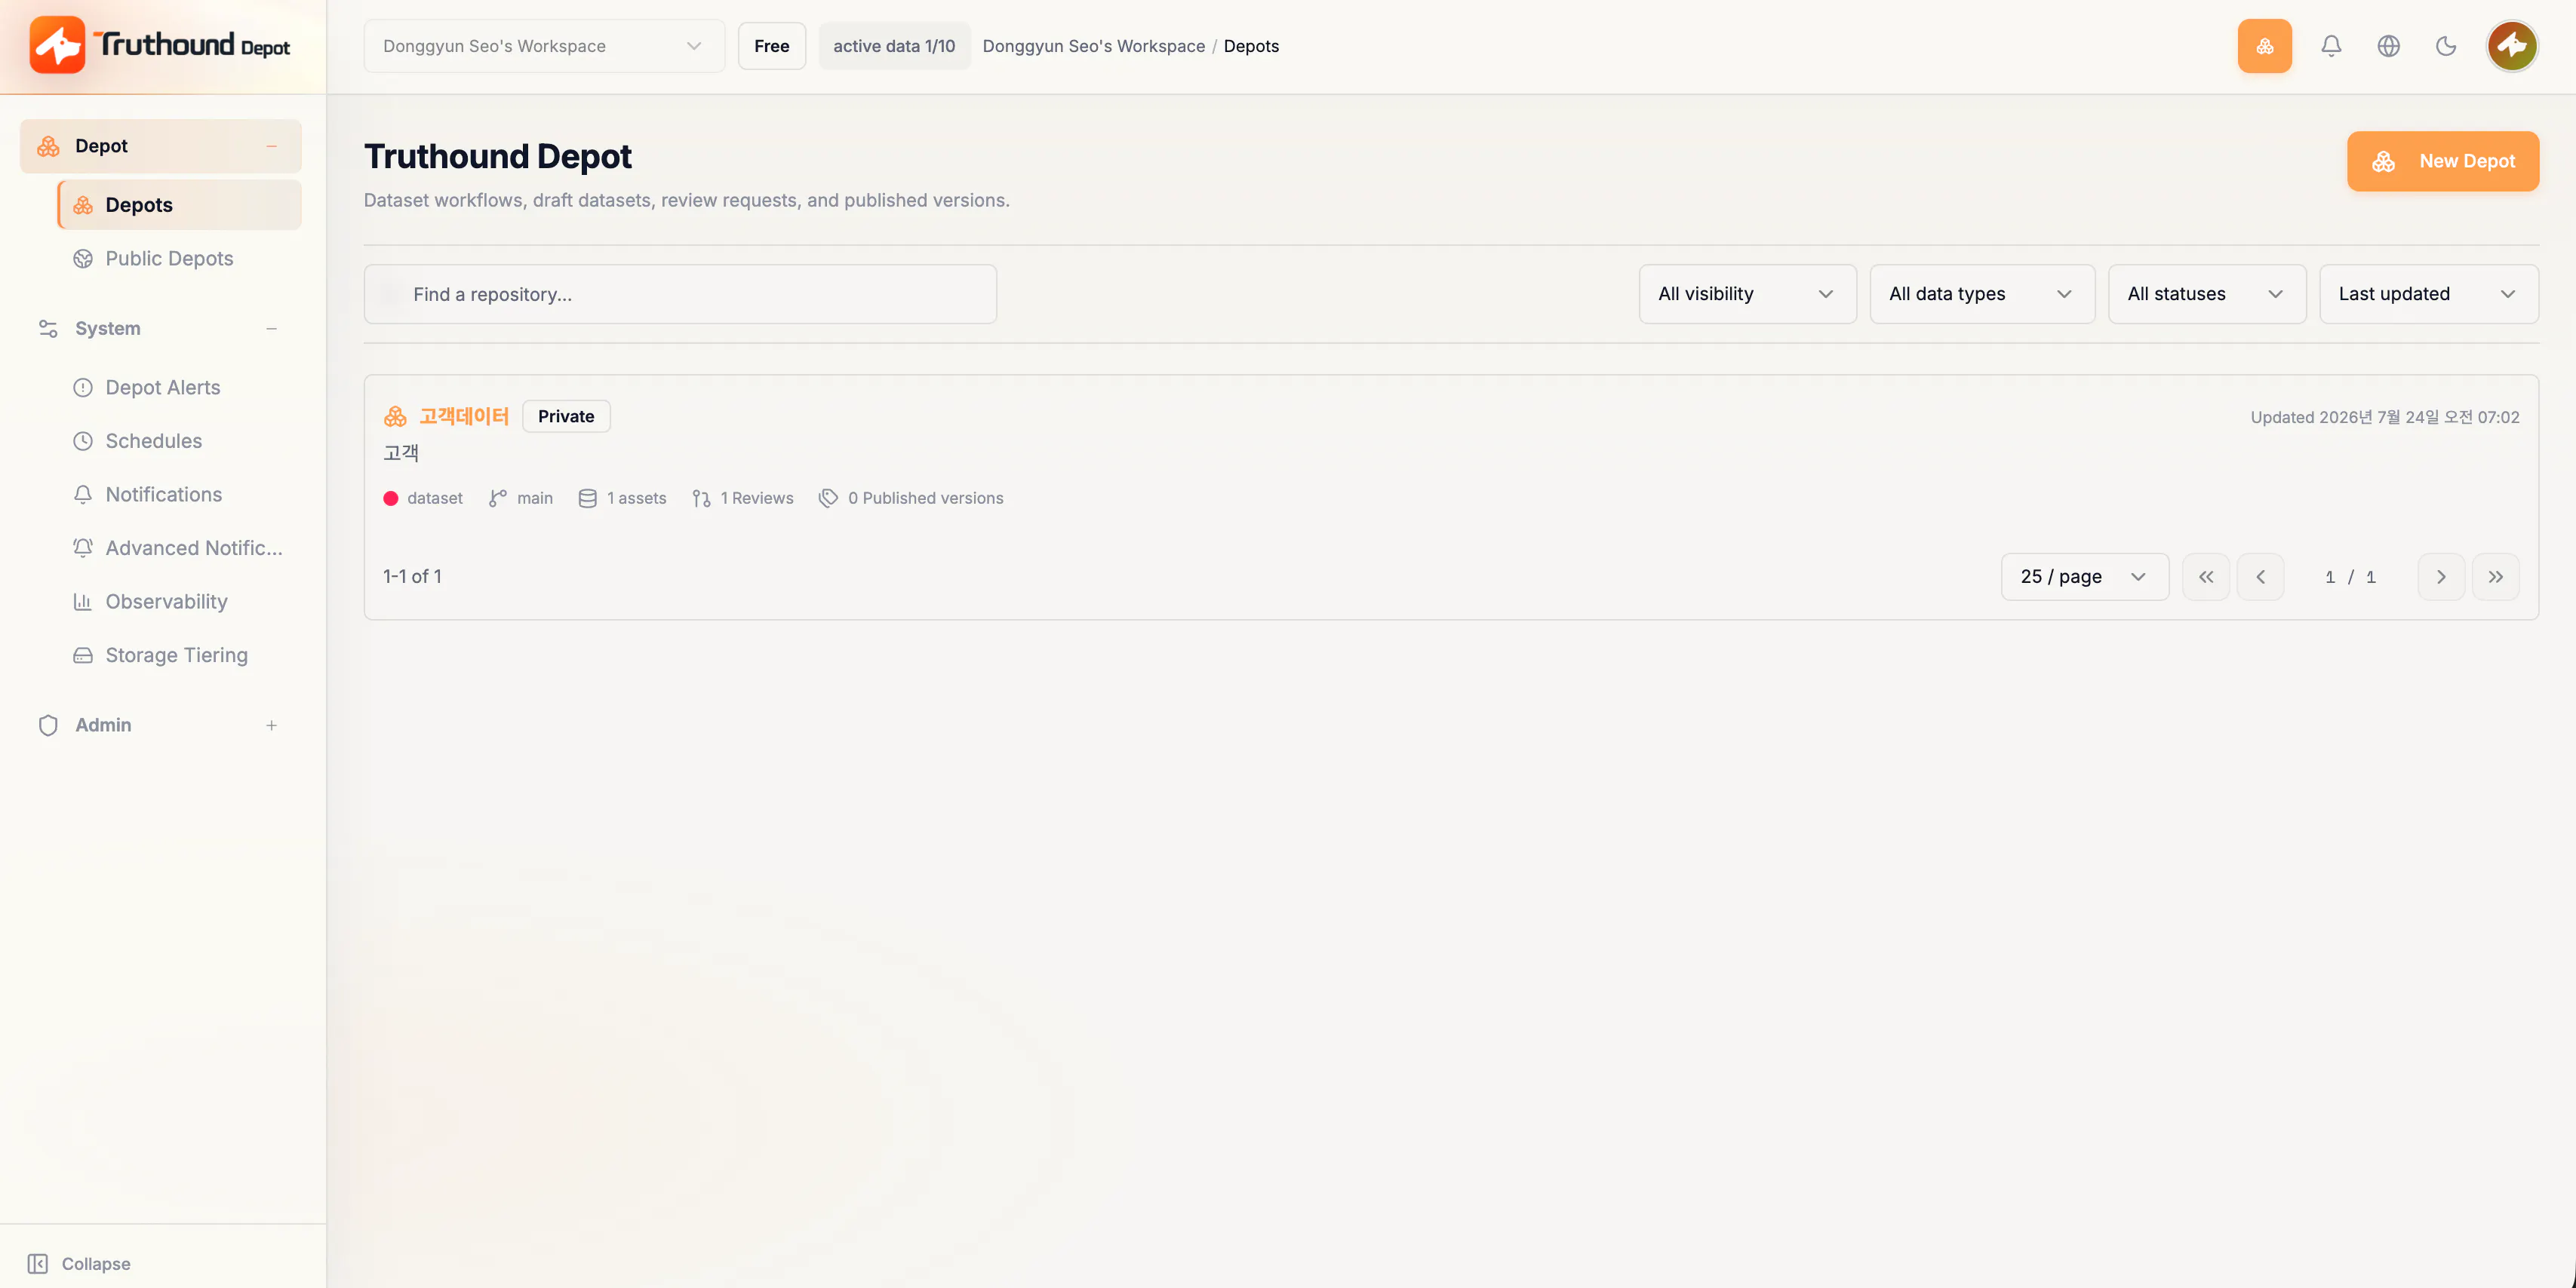
Task: Open the 고객데이터 repository link
Action: click(464, 417)
